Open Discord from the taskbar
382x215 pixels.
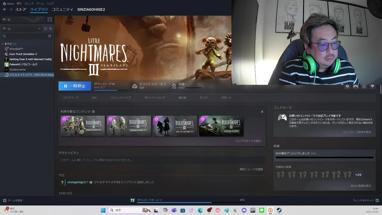[244, 210]
